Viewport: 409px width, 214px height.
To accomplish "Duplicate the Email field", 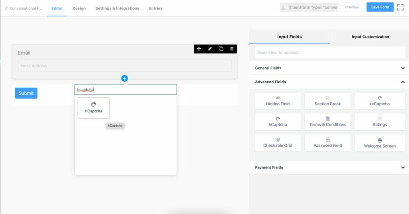I will (x=221, y=49).
